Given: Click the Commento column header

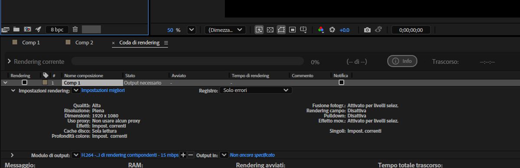Looking at the screenshot, I should (302, 75).
